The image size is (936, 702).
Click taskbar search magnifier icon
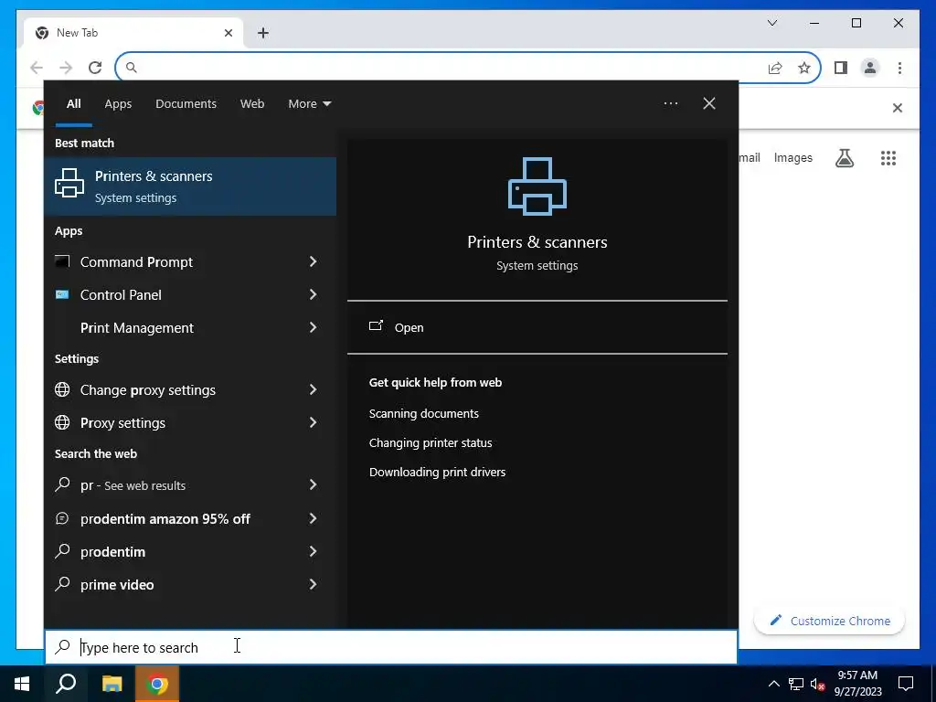(66, 684)
